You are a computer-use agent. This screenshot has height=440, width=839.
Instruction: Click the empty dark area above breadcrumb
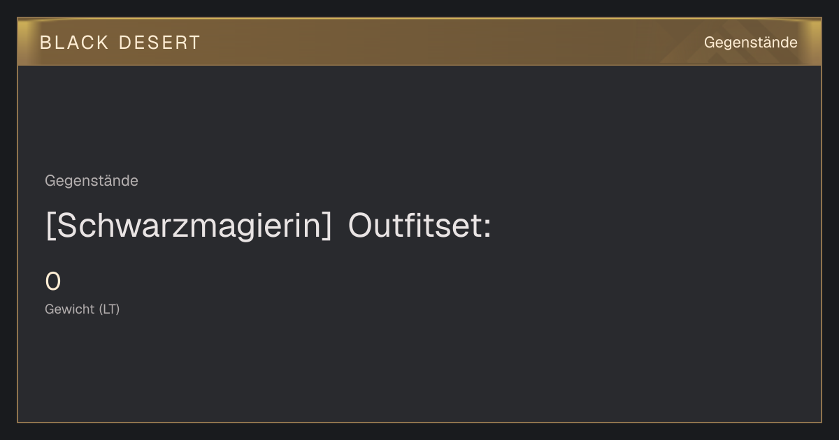419,119
